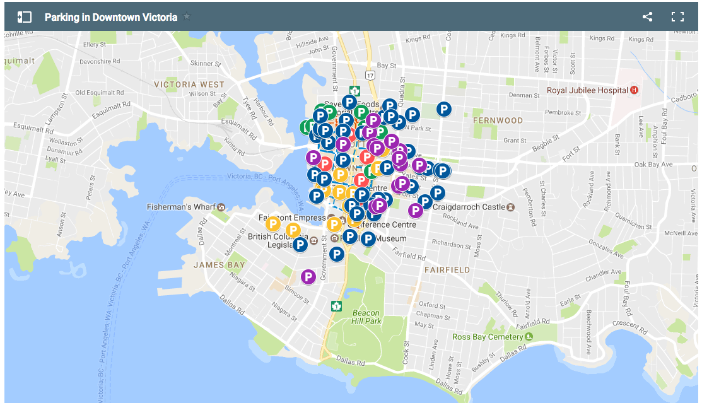Star the Parking in Downtown Victoria map

(187, 16)
